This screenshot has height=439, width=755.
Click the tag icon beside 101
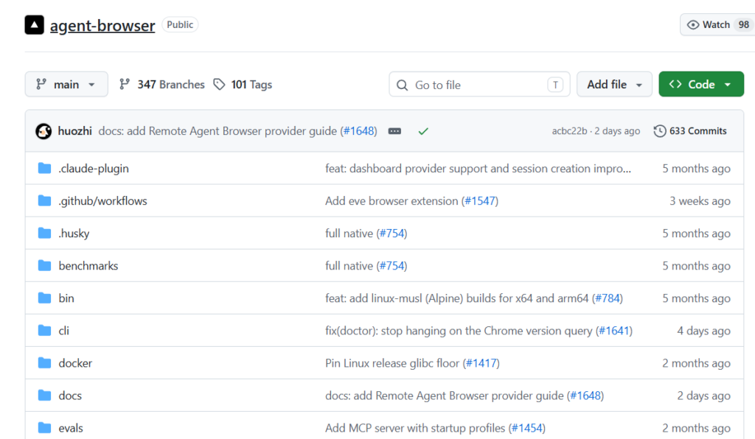[219, 85]
